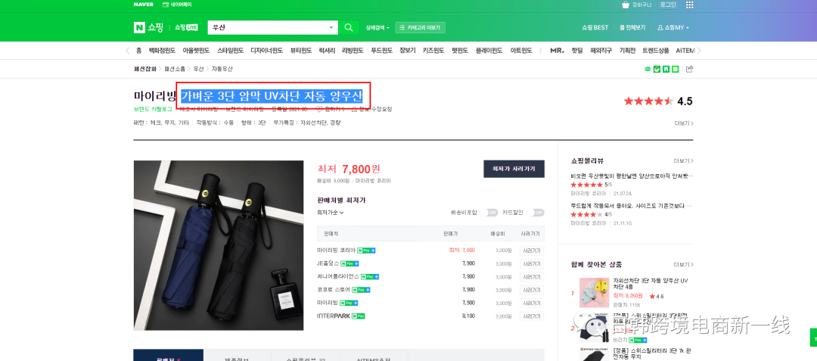Click the NAVER logo in the top bar
817x361 pixels.
tap(143, 5)
